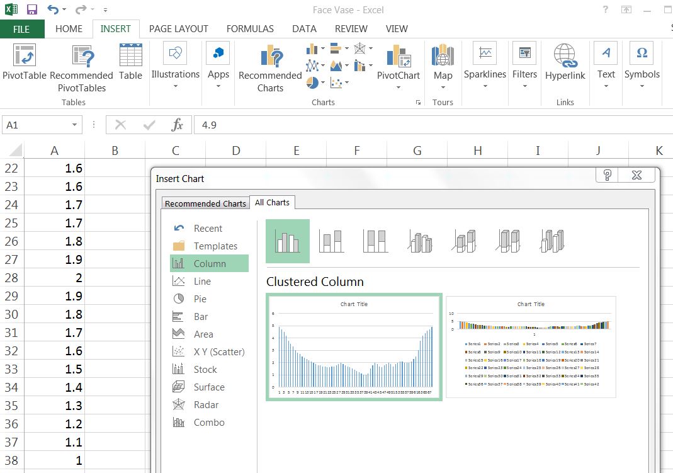Click the cancel X in formula bar
The width and height of the screenshot is (673, 473).
[x=121, y=125]
